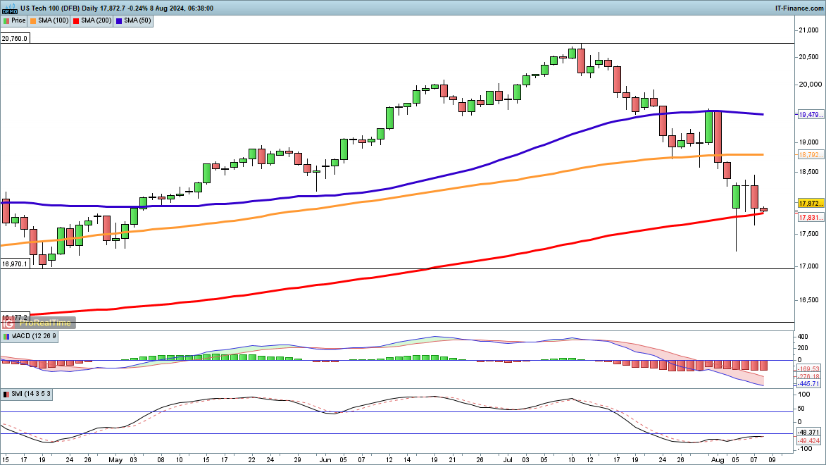Screen dimensions: 826x465
Task: Click the IG DEMO candlestick logo icon
Action: pyautogui.click(x=10, y=8)
